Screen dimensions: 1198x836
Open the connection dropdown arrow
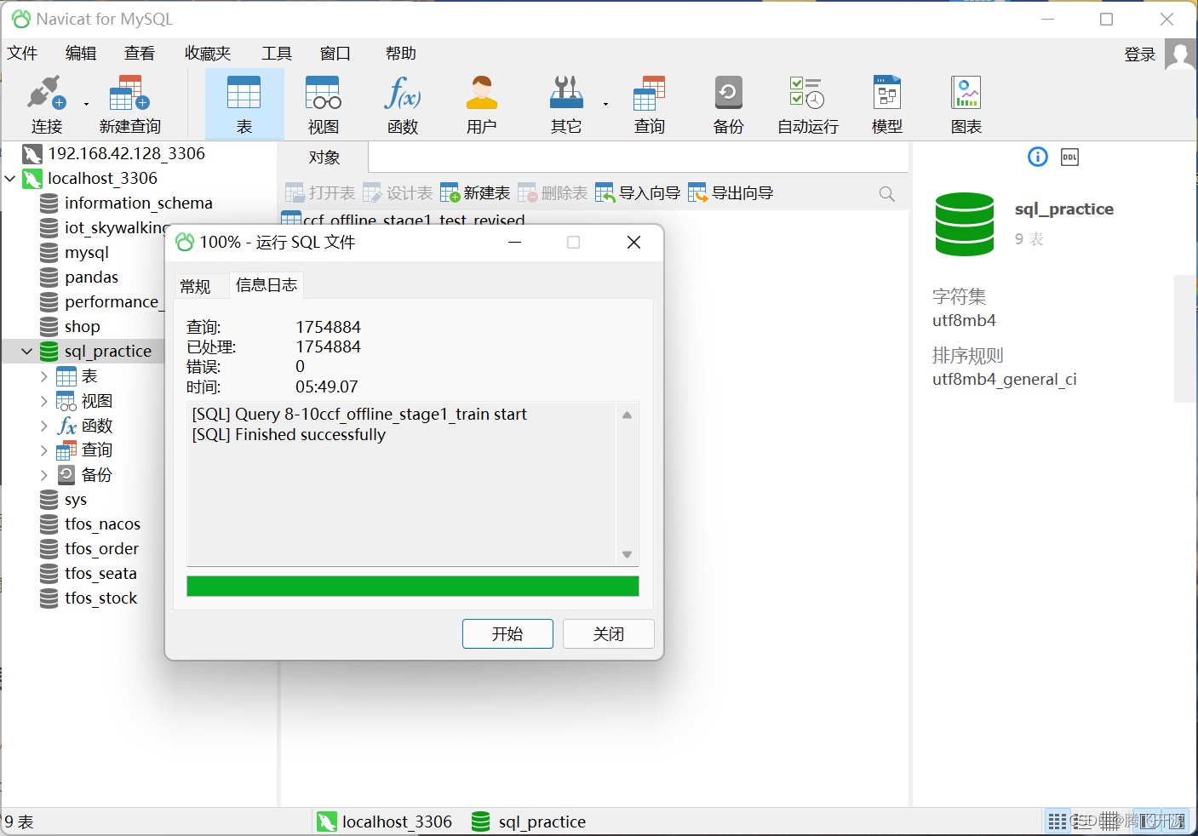tap(86, 105)
